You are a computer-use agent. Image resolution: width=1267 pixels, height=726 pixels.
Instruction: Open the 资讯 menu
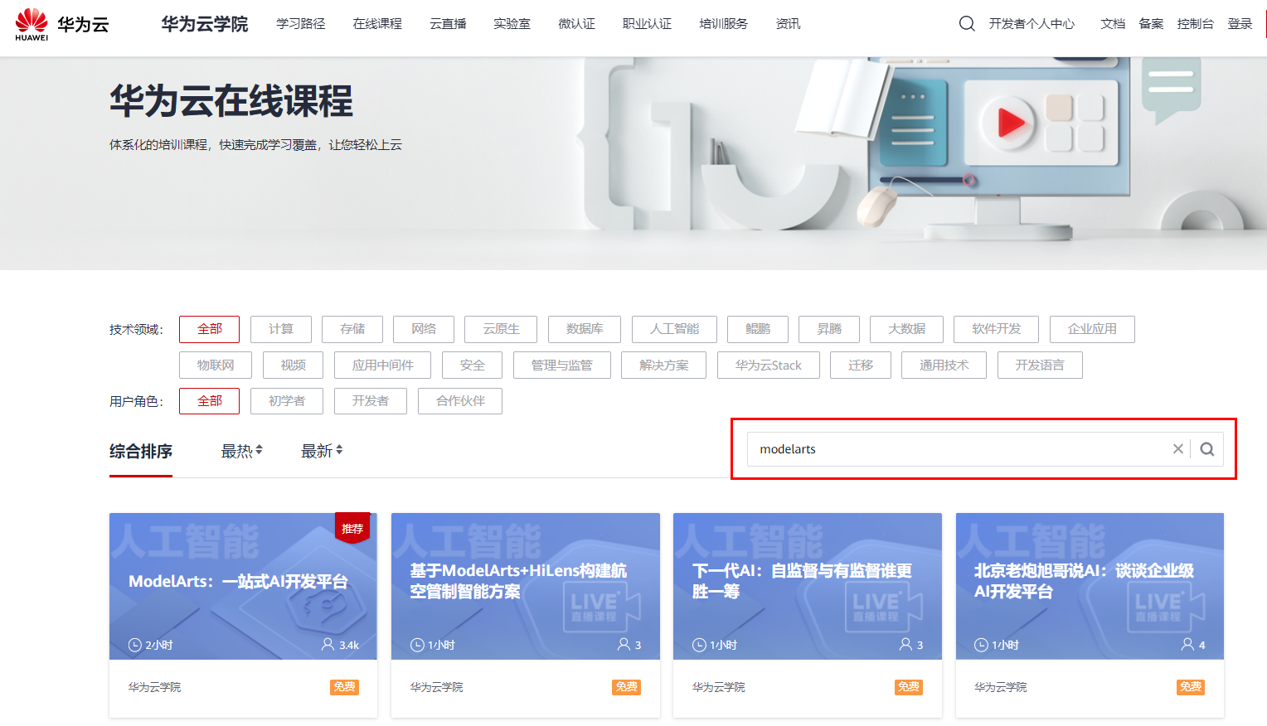pyautogui.click(x=788, y=24)
